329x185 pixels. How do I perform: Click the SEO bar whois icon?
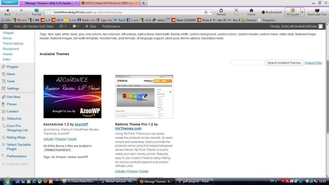click(x=159, y=20)
